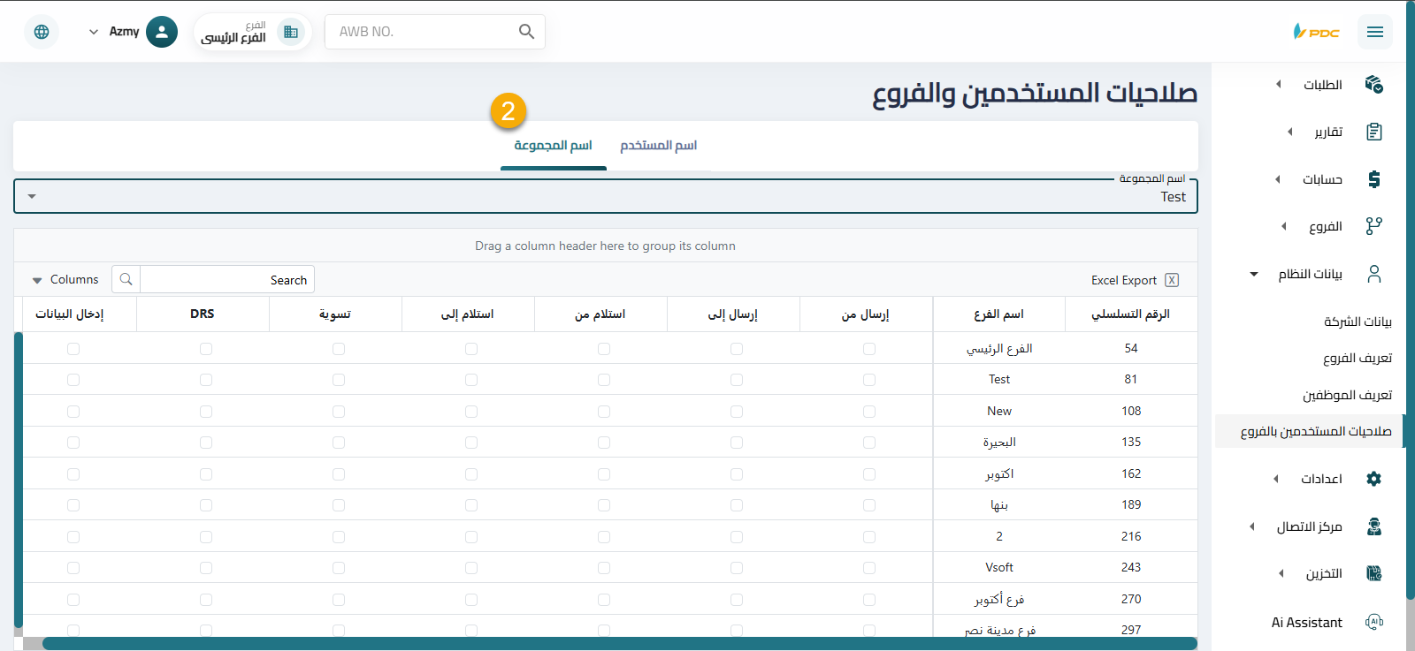The width and height of the screenshot is (1415, 651).
Task: Open تعريف الموظفين in the sidebar
Action: click(x=1347, y=395)
